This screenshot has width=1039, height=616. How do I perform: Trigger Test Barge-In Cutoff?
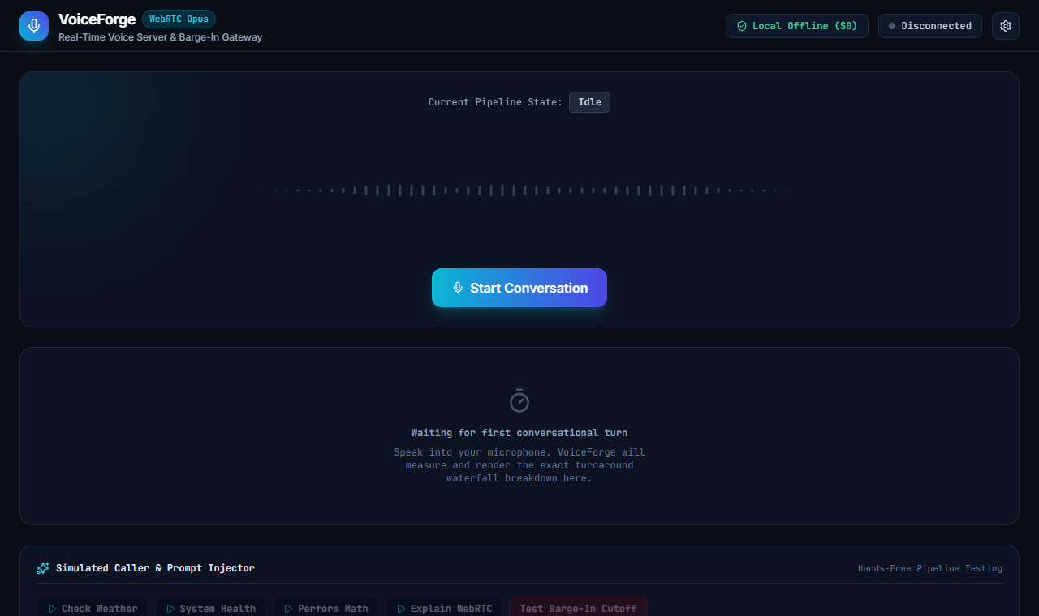pos(578,608)
